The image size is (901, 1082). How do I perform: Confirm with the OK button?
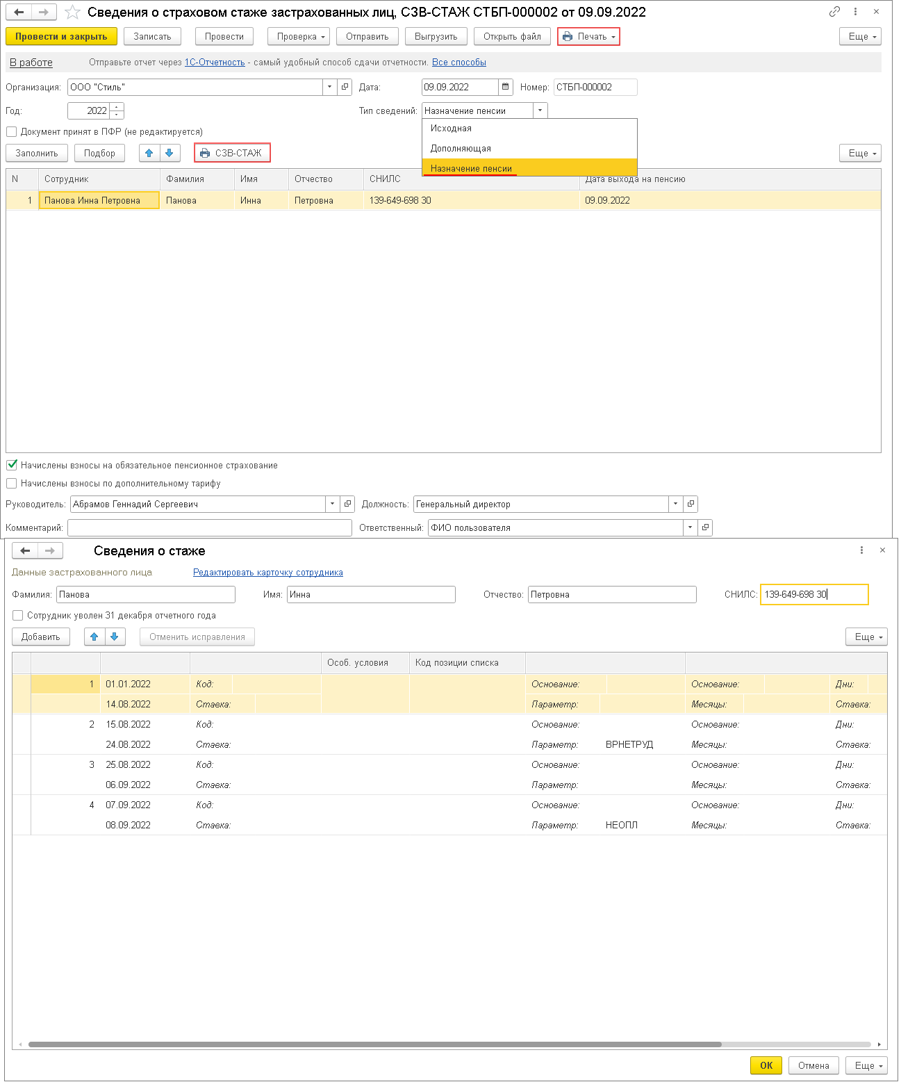[x=766, y=1065]
